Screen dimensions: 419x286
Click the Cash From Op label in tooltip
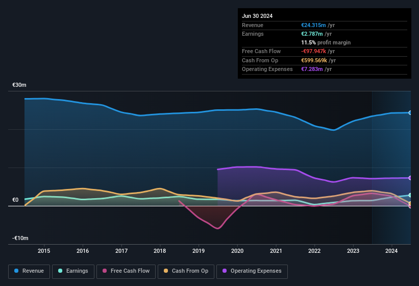tap(260, 60)
